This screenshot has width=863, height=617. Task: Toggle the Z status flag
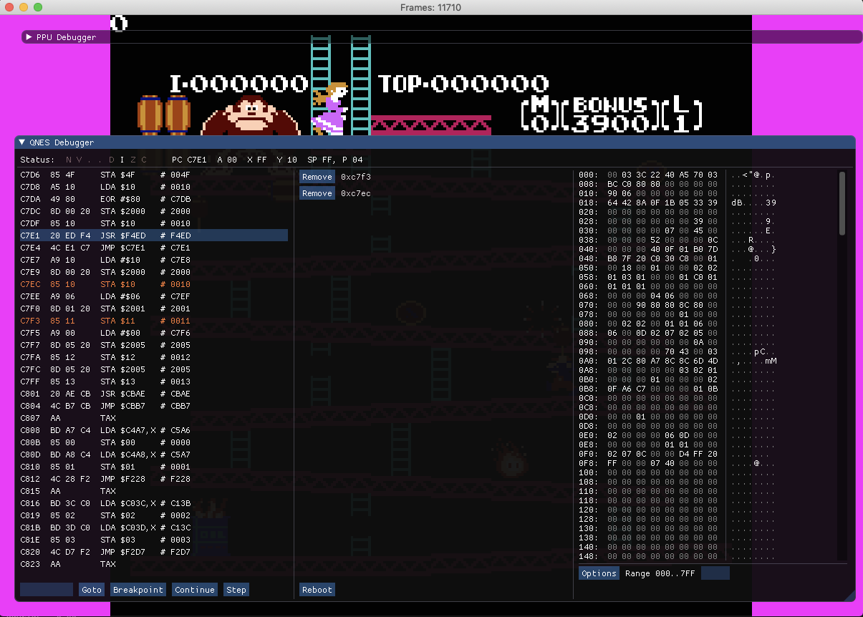132,160
